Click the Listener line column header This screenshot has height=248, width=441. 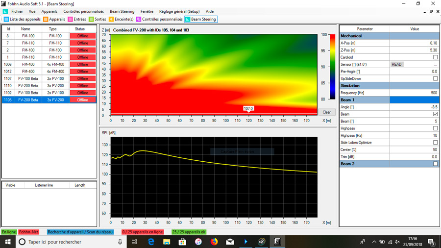44,185
